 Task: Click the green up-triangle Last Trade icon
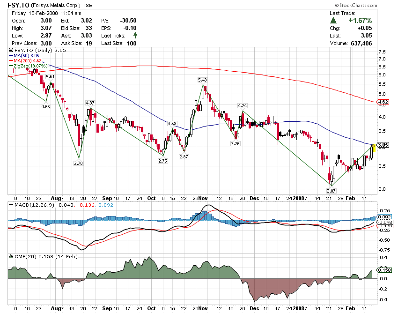coord(333,21)
